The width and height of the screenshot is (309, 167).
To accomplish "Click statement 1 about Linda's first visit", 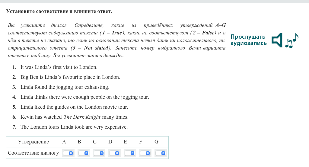I will point(59,67).
